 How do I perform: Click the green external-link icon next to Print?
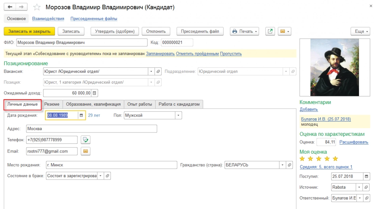(270, 31)
